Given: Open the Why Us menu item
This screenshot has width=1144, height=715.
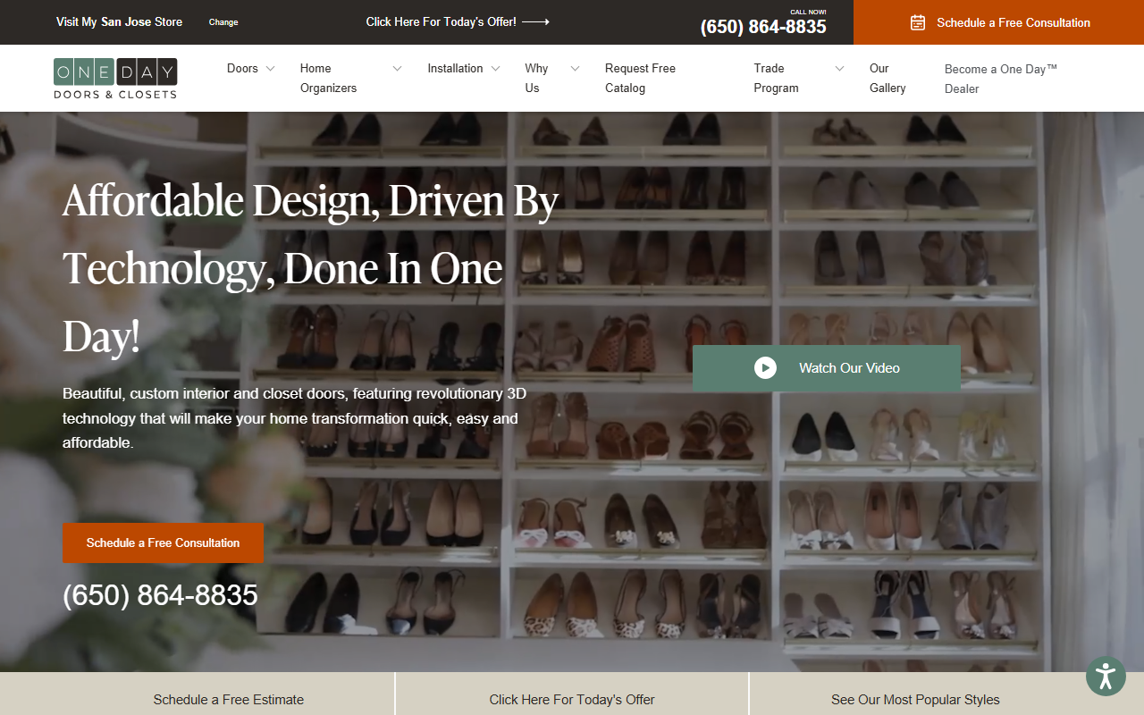Looking at the screenshot, I should tap(536, 78).
